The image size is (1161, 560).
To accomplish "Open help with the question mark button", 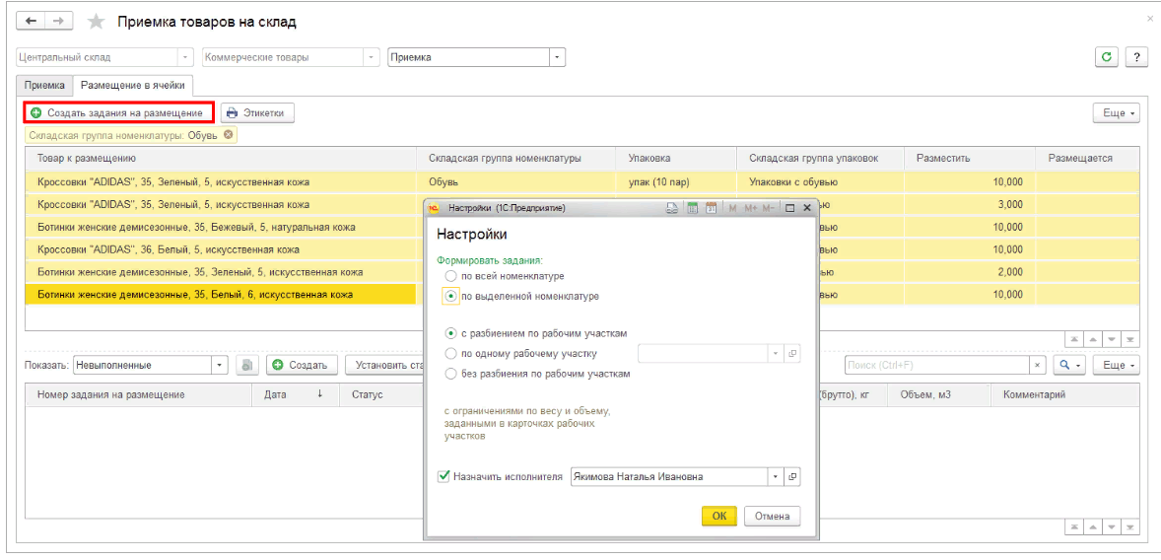I will [x=1136, y=57].
